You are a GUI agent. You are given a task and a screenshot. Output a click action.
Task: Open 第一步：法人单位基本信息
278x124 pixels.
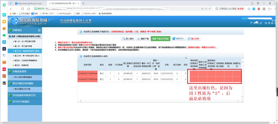coord(25,41)
